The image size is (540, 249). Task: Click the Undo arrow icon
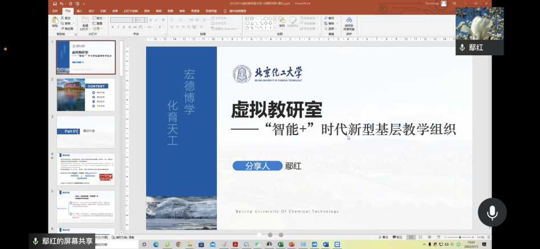coord(62,4)
